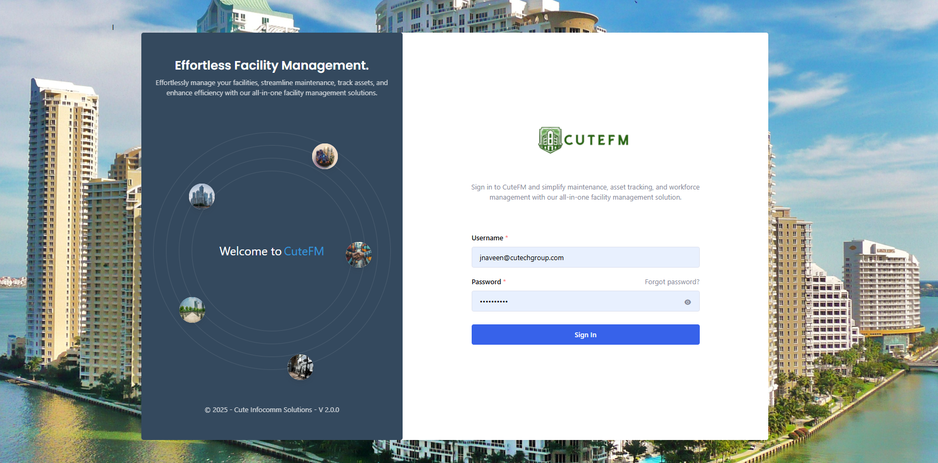Click the miniature city model circular image
The image size is (938, 463).
click(x=325, y=156)
